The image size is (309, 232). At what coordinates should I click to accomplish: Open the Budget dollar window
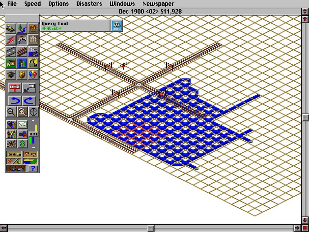[22, 144]
